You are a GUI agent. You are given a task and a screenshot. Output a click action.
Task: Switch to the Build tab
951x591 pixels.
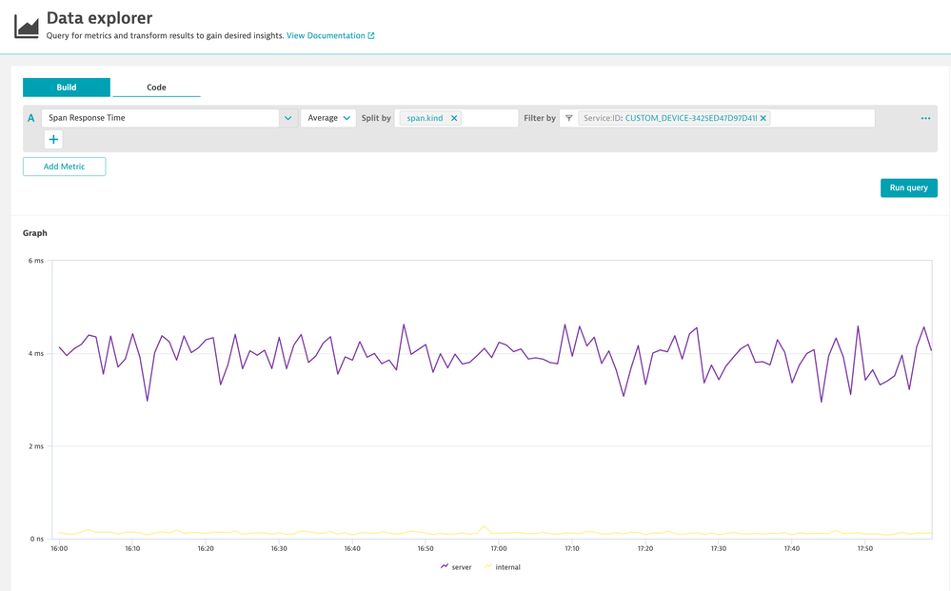point(67,88)
